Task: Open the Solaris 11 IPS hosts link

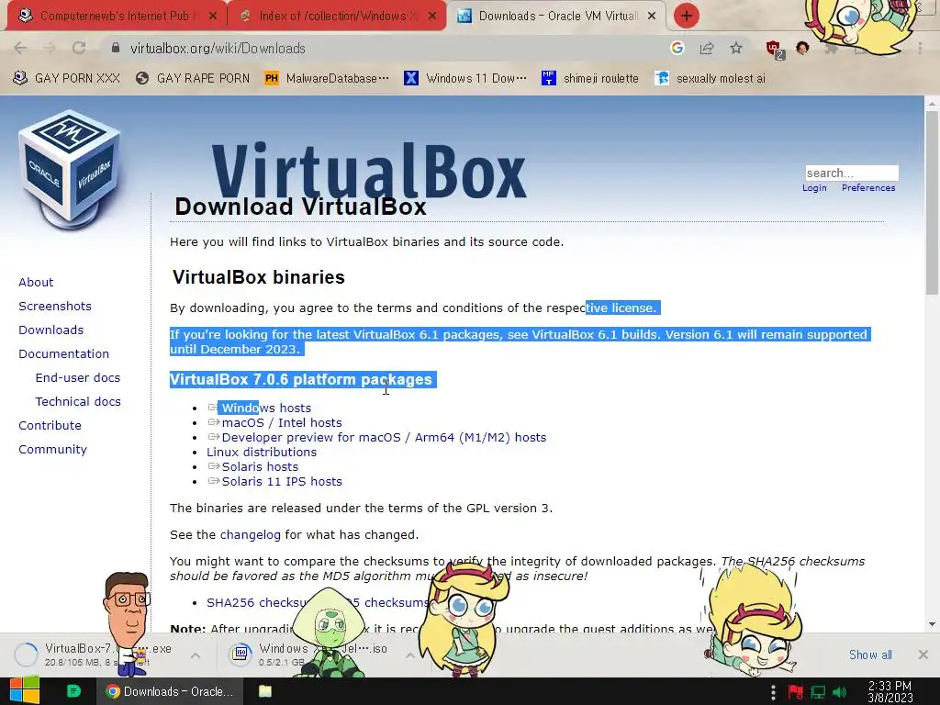Action: point(282,481)
